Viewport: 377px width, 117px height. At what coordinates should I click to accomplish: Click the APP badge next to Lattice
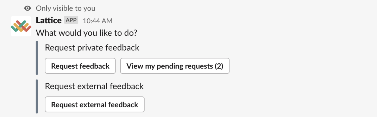click(x=71, y=20)
